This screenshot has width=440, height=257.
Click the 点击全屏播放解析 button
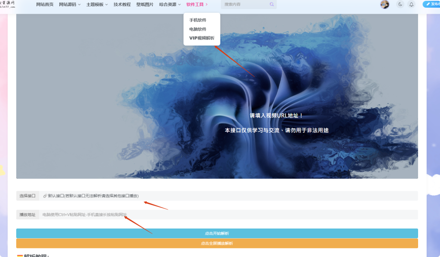click(x=217, y=243)
